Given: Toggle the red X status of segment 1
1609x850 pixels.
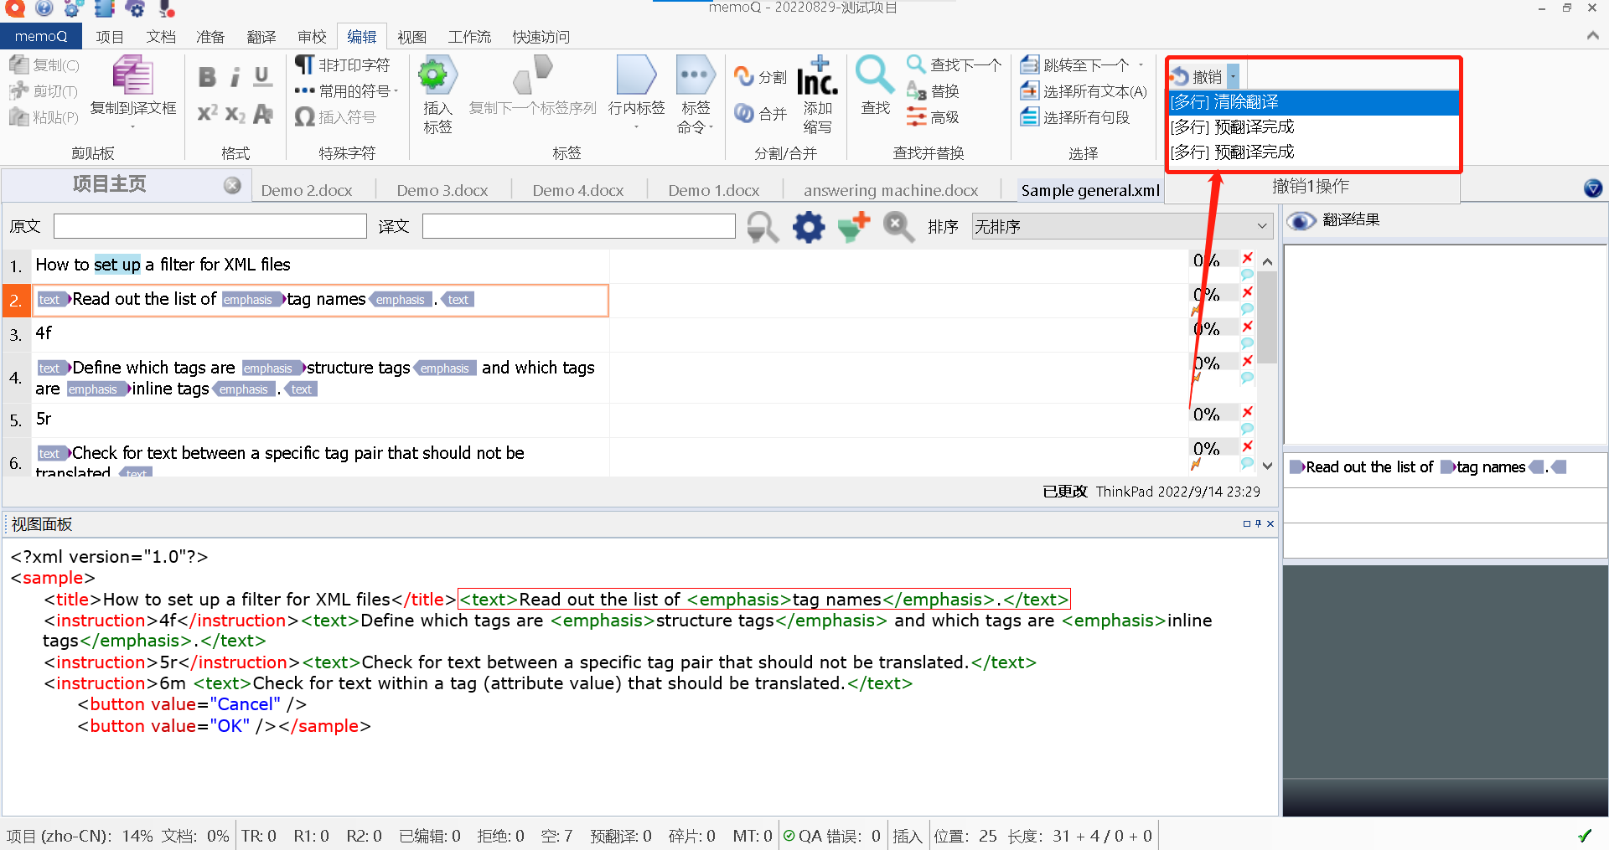Looking at the screenshot, I should click(1247, 258).
